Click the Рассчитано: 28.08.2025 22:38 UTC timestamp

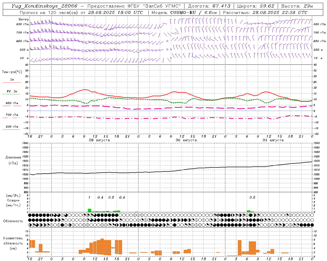pyautogui.click(x=265, y=12)
